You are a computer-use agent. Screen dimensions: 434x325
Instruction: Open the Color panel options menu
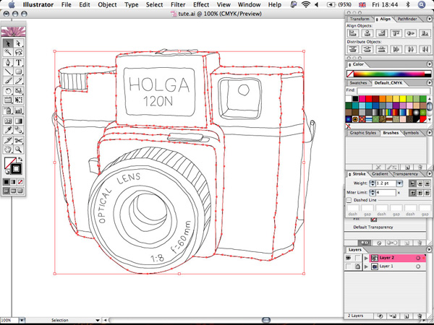(x=430, y=64)
